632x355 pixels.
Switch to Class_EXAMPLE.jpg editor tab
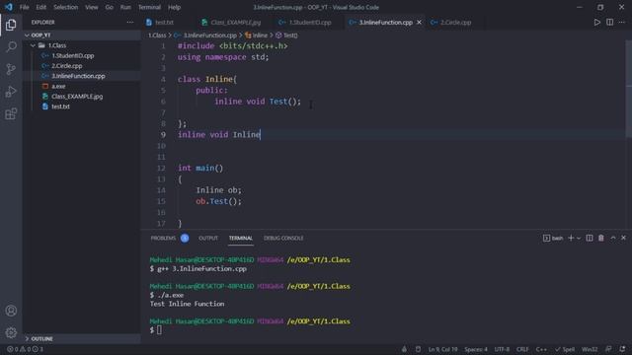[235, 22]
